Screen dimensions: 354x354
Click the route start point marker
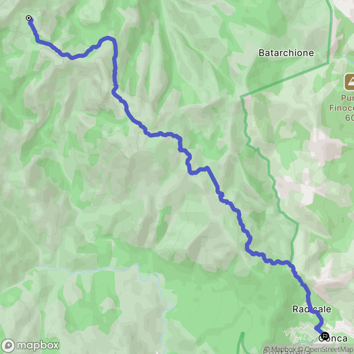click(29, 18)
